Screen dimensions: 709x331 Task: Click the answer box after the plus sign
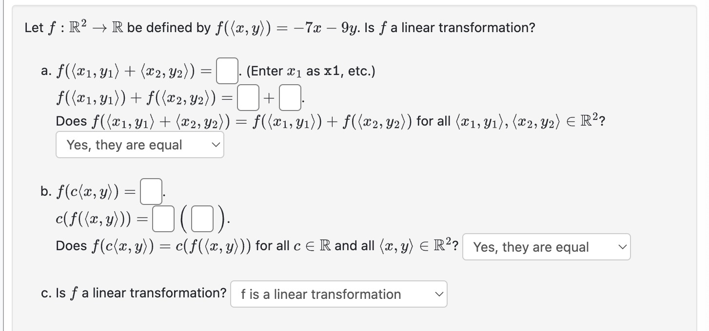(x=289, y=98)
